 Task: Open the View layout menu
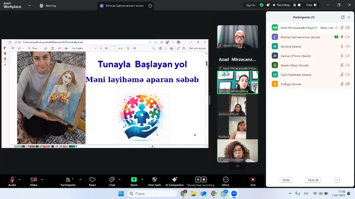[311, 5]
